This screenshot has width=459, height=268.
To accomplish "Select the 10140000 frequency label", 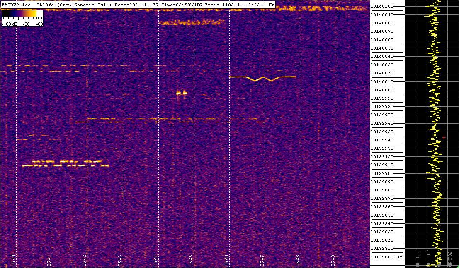I will pyautogui.click(x=381, y=90).
